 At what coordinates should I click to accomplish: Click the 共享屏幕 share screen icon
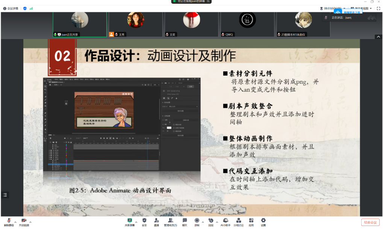pos(130,221)
